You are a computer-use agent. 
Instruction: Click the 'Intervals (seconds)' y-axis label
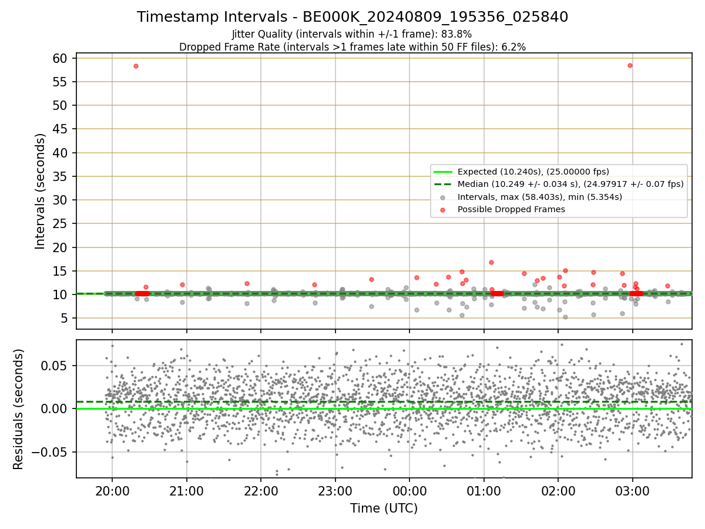pyautogui.click(x=40, y=191)
